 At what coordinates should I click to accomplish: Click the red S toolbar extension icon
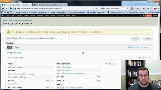click(131, 8)
